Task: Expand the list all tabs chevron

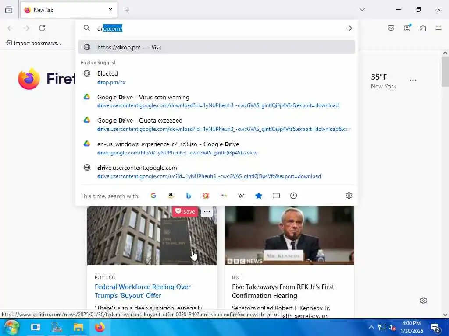Action: [362, 10]
